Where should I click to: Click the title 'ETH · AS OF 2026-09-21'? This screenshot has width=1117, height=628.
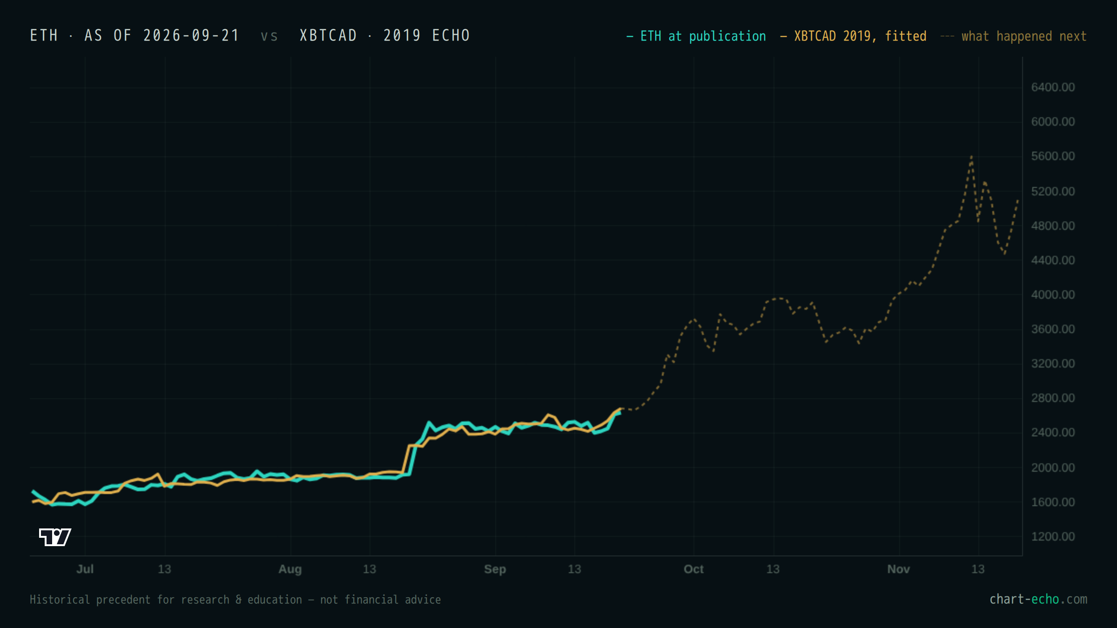(135, 35)
